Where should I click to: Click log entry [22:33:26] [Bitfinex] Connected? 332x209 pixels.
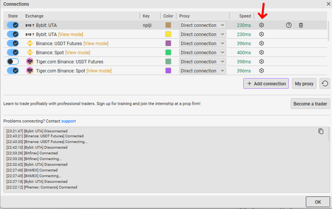32,153
